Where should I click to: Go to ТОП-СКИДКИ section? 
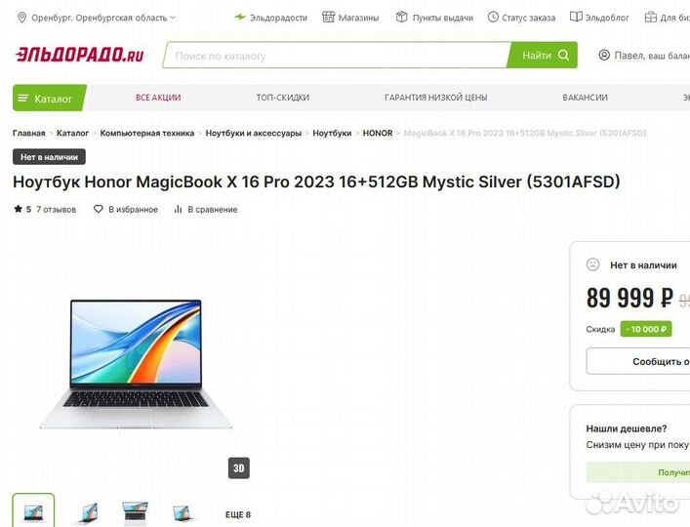point(283,98)
